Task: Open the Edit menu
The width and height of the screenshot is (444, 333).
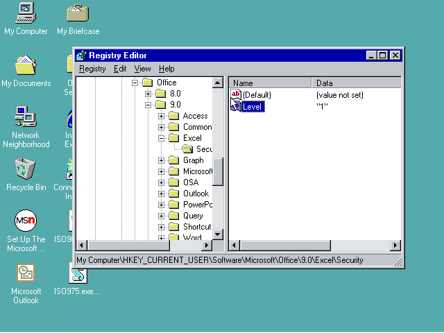Action: 120,69
